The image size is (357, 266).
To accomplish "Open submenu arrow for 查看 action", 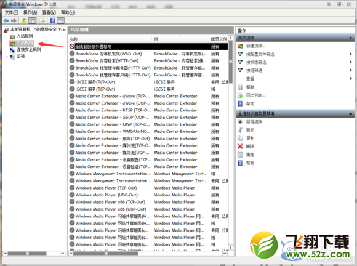I will click(x=351, y=79).
